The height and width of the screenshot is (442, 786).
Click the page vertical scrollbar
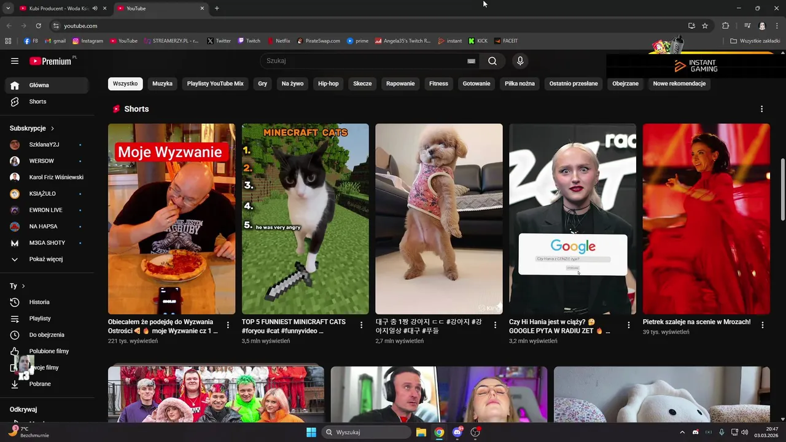click(782, 189)
